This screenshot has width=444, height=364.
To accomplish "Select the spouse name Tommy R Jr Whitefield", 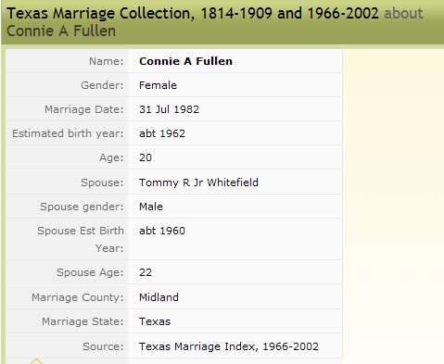I will [x=198, y=182].
